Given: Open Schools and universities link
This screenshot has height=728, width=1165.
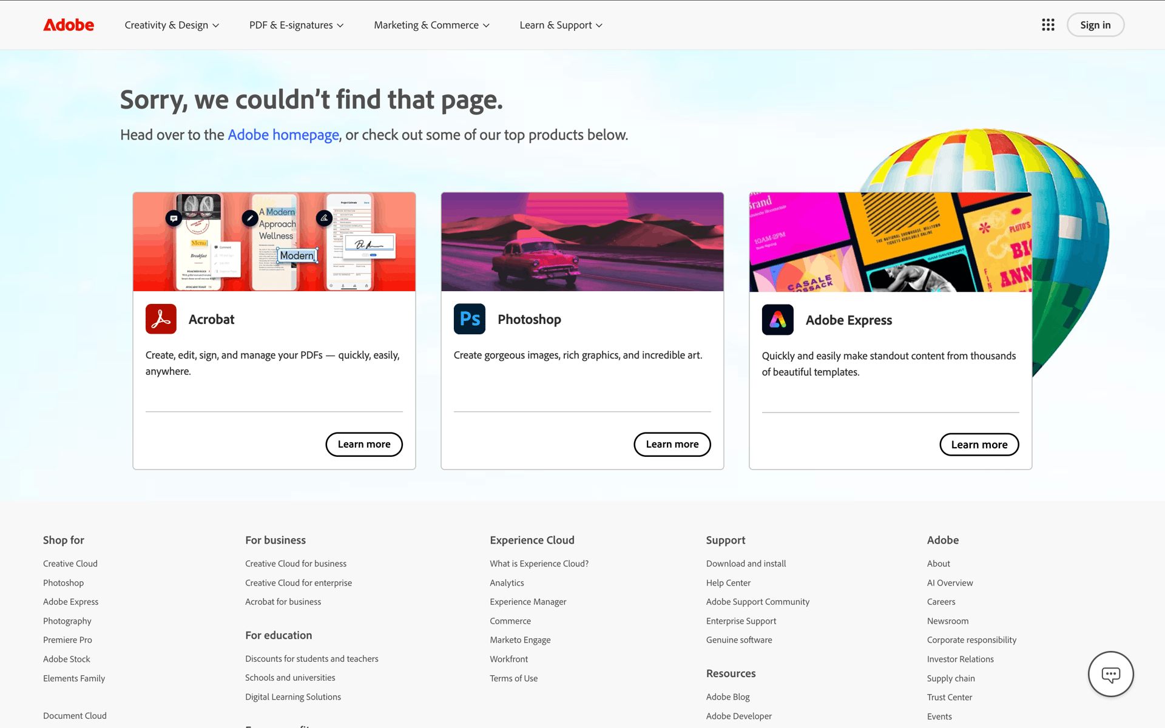Looking at the screenshot, I should (x=290, y=678).
